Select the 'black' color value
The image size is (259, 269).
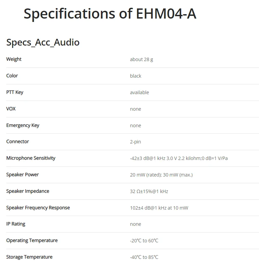136,76
